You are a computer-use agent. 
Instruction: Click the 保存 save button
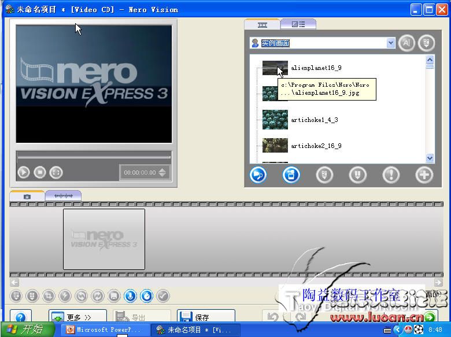coord(206,316)
